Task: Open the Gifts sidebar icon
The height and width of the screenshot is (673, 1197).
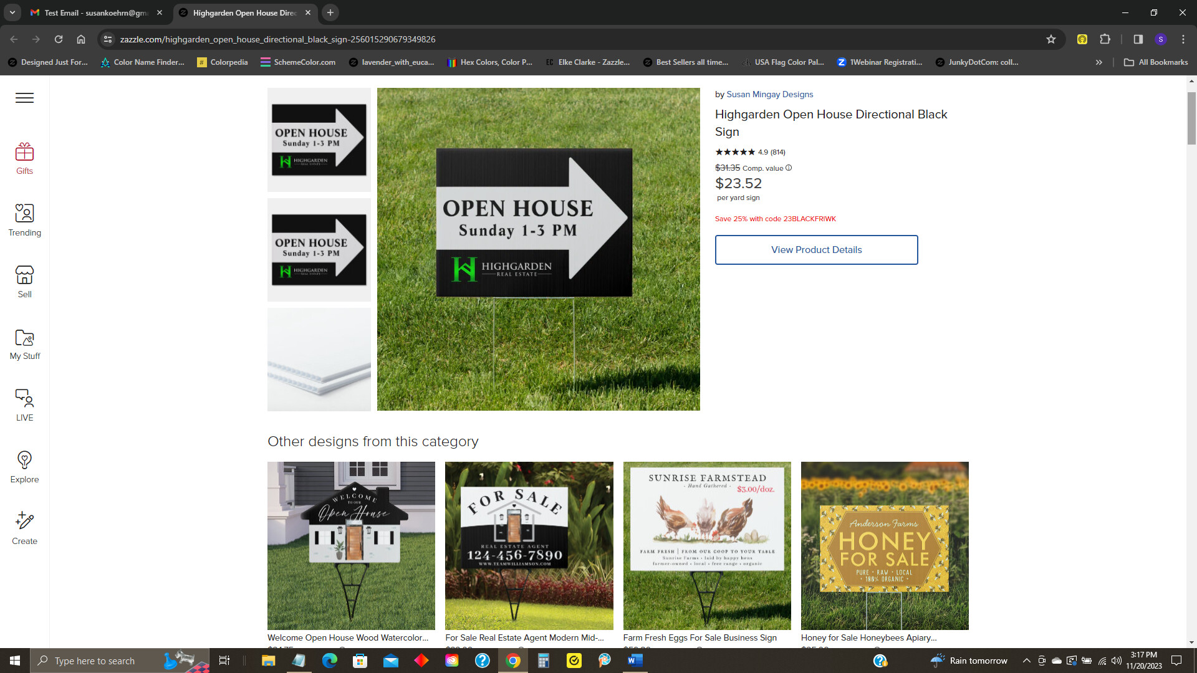Action: (x=24, y=159)
